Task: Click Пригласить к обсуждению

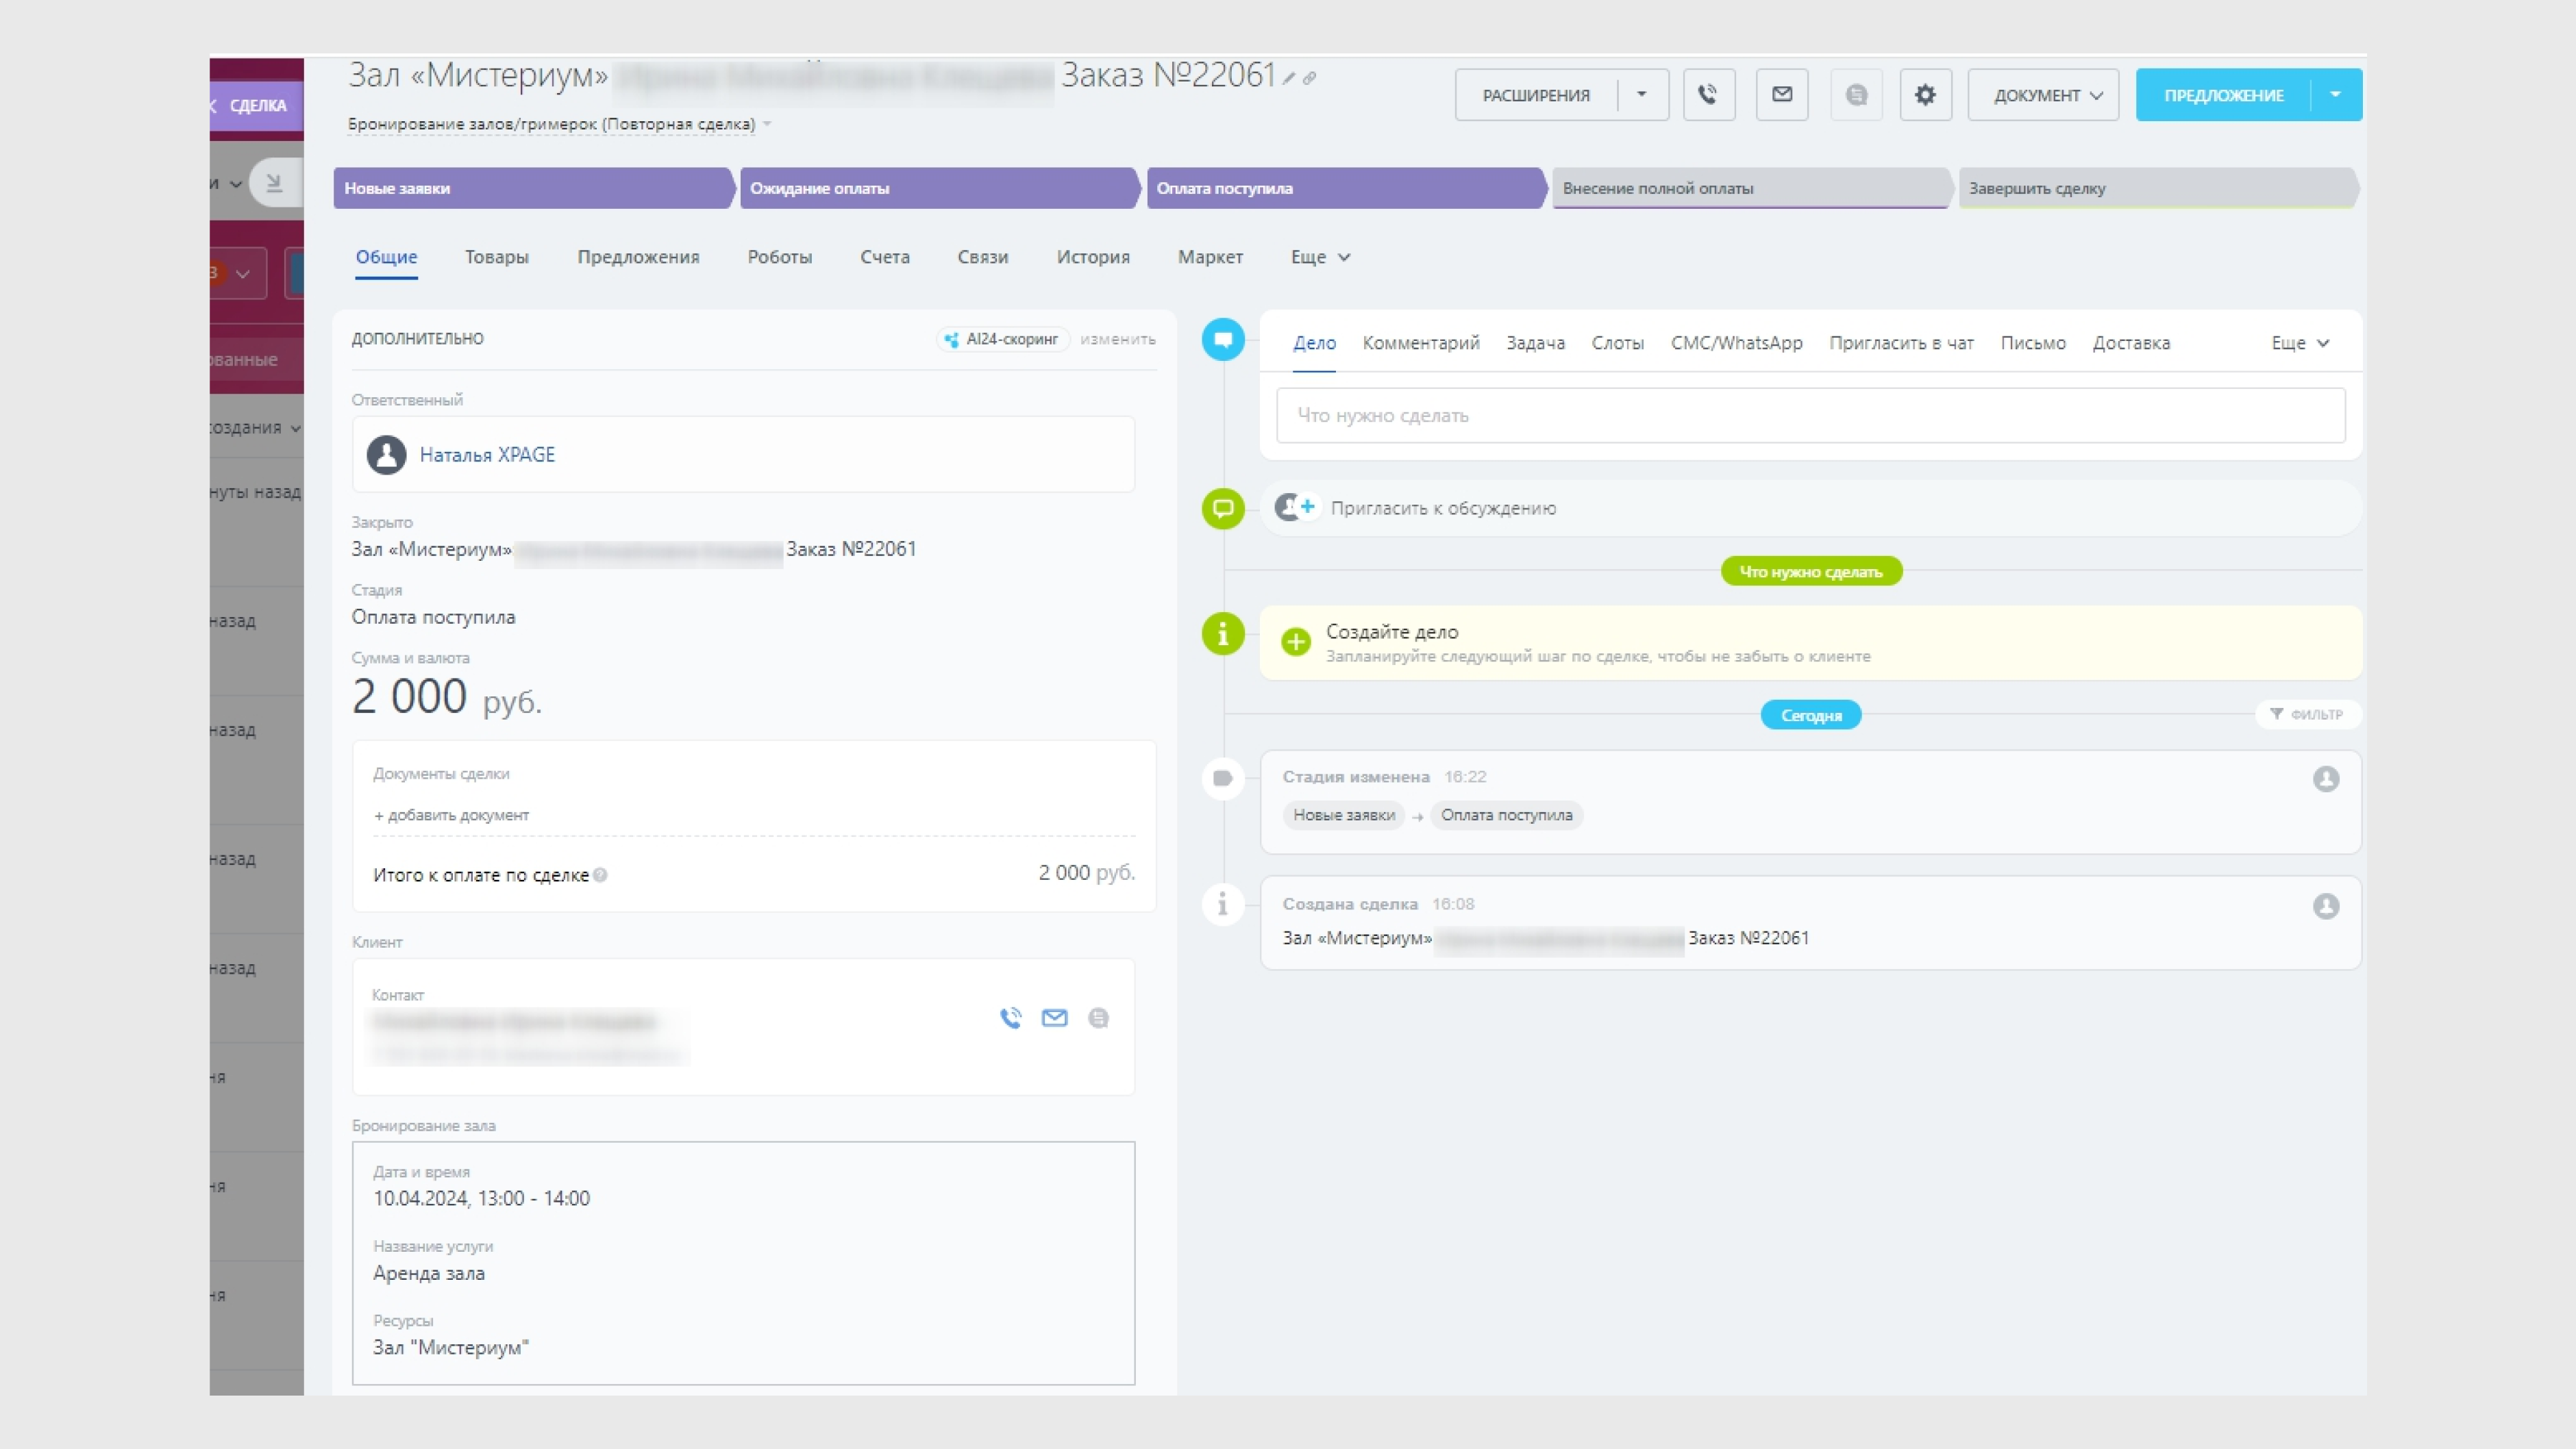Action: tap(1443, 509)
